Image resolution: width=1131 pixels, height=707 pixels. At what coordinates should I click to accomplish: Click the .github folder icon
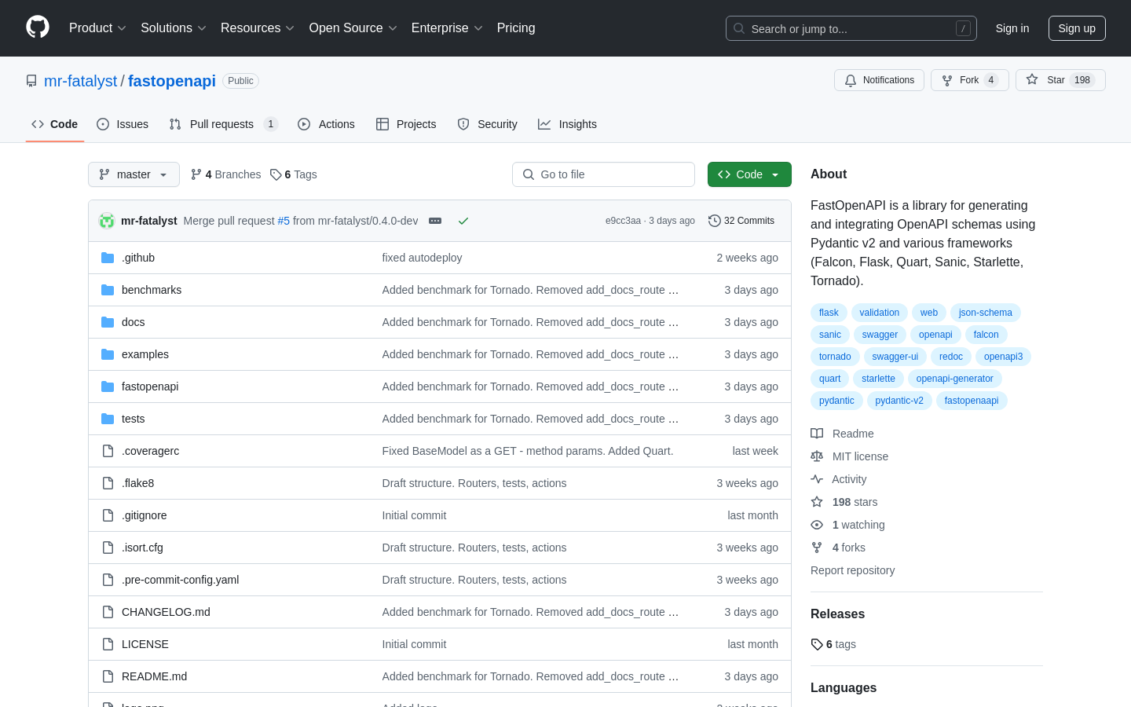tap(108, 258)
